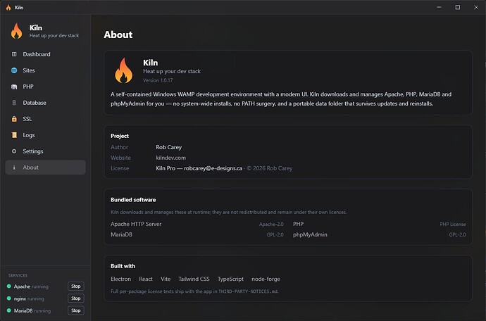Image resolution: width=486 pixels, height=321 pixels.
Task: Click the author name Rob Carey
Action: [168, 147]
